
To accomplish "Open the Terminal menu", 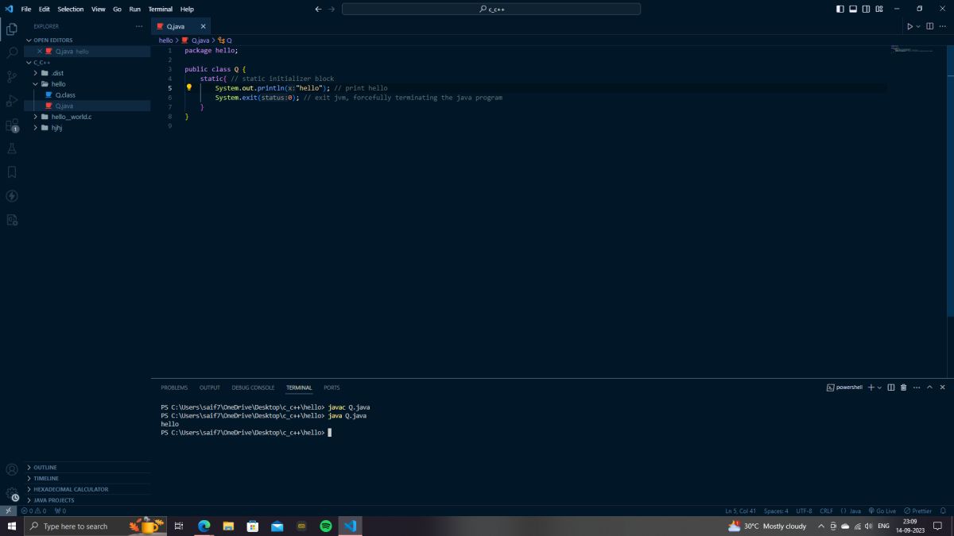I will [x=160, y=9].
